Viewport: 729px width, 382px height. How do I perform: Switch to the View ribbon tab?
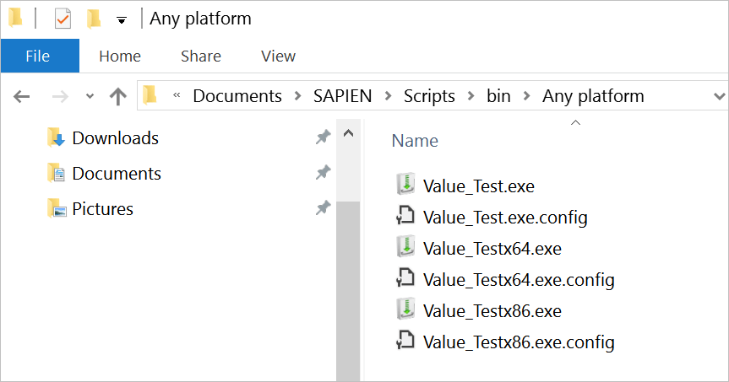click(x=278, y=56)
